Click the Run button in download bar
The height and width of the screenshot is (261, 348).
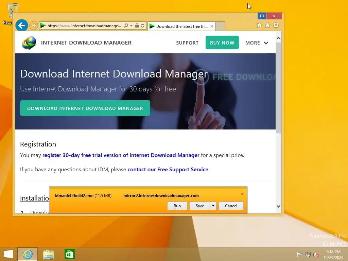(177, 206)
